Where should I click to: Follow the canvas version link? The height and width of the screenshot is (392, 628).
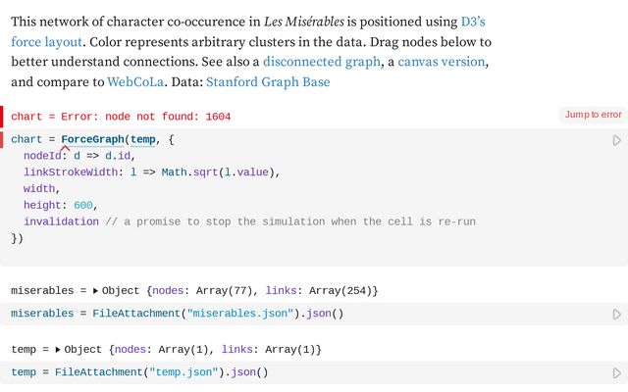442,62
